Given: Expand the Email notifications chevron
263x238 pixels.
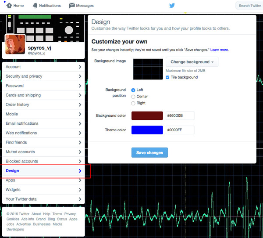Looking at the screenshot, I should click(x=80, y=123).
